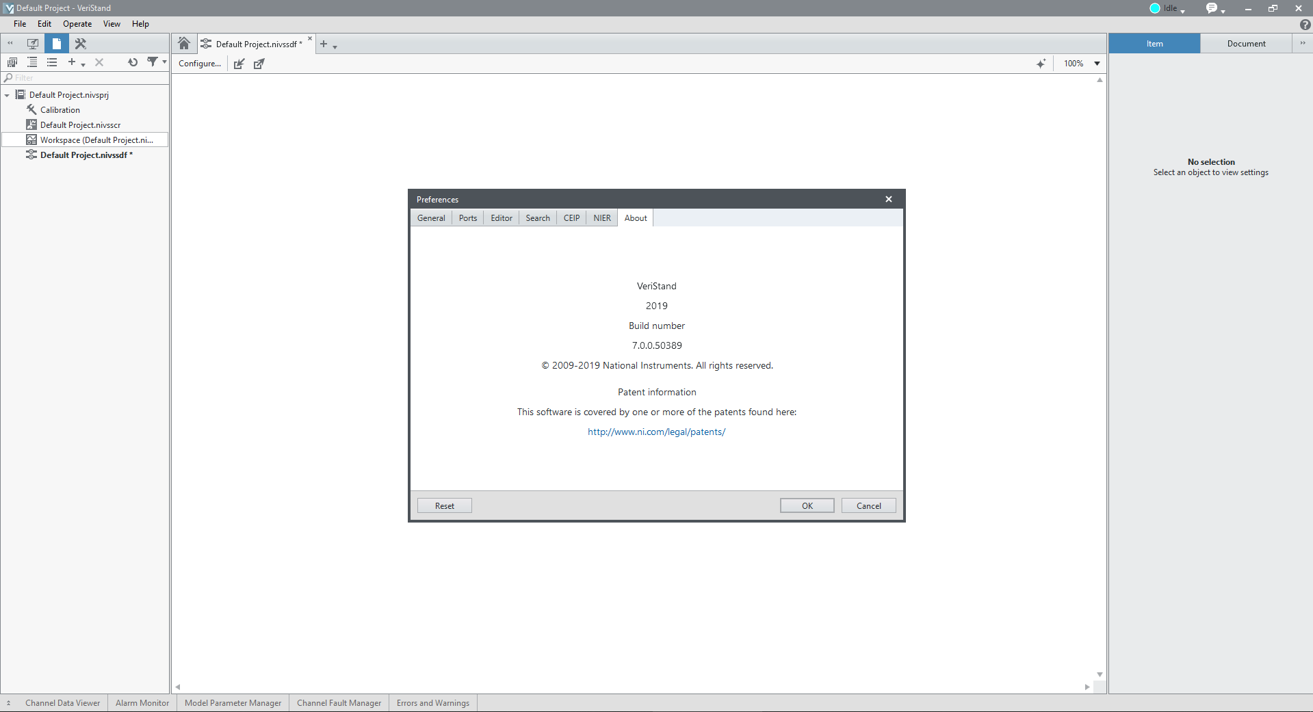Open Search tab in Preferences

click(x=538, y=218)
